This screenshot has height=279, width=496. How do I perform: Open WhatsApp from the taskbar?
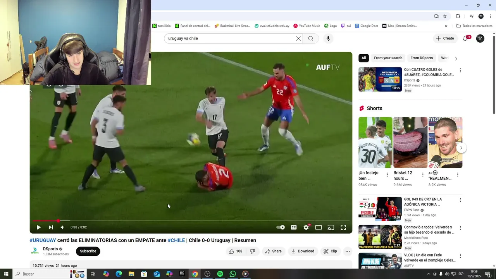coord(232,274)
